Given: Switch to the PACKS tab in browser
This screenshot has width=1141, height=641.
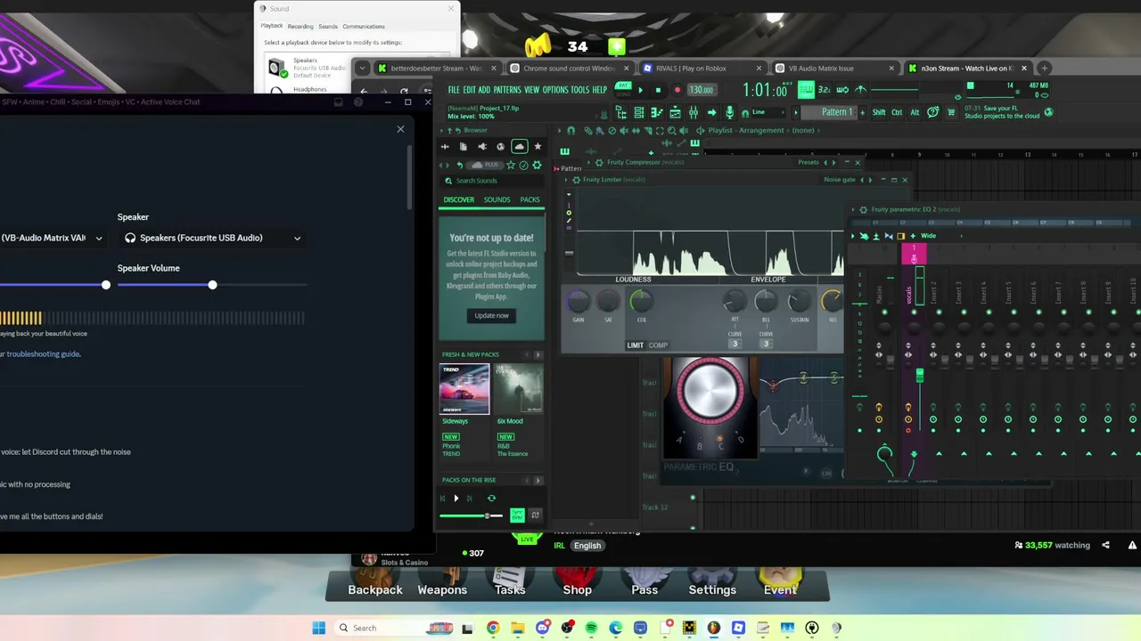Looking at the screenshot, I should [x=529, y=199].
